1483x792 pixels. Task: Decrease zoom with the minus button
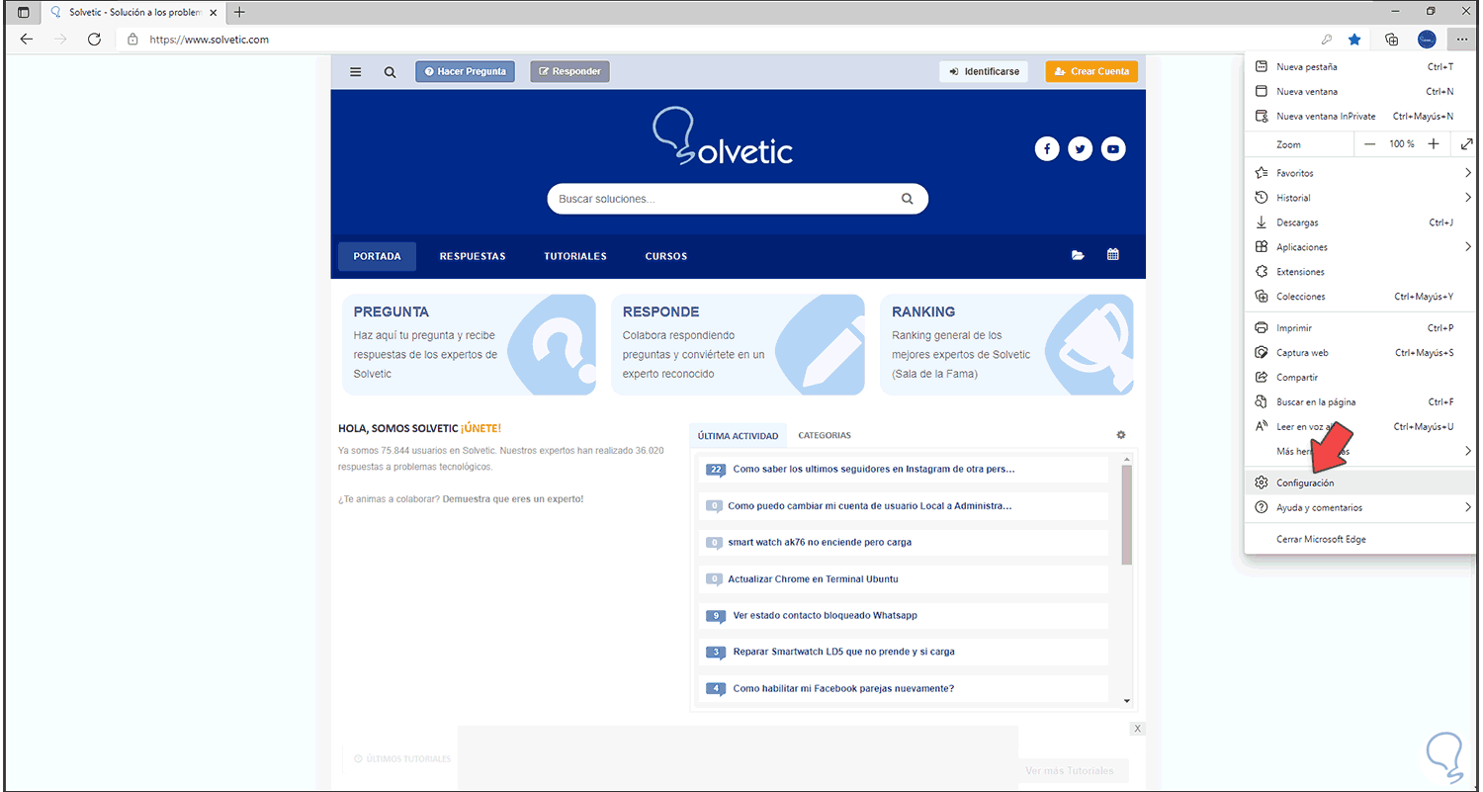[1369, 144]
